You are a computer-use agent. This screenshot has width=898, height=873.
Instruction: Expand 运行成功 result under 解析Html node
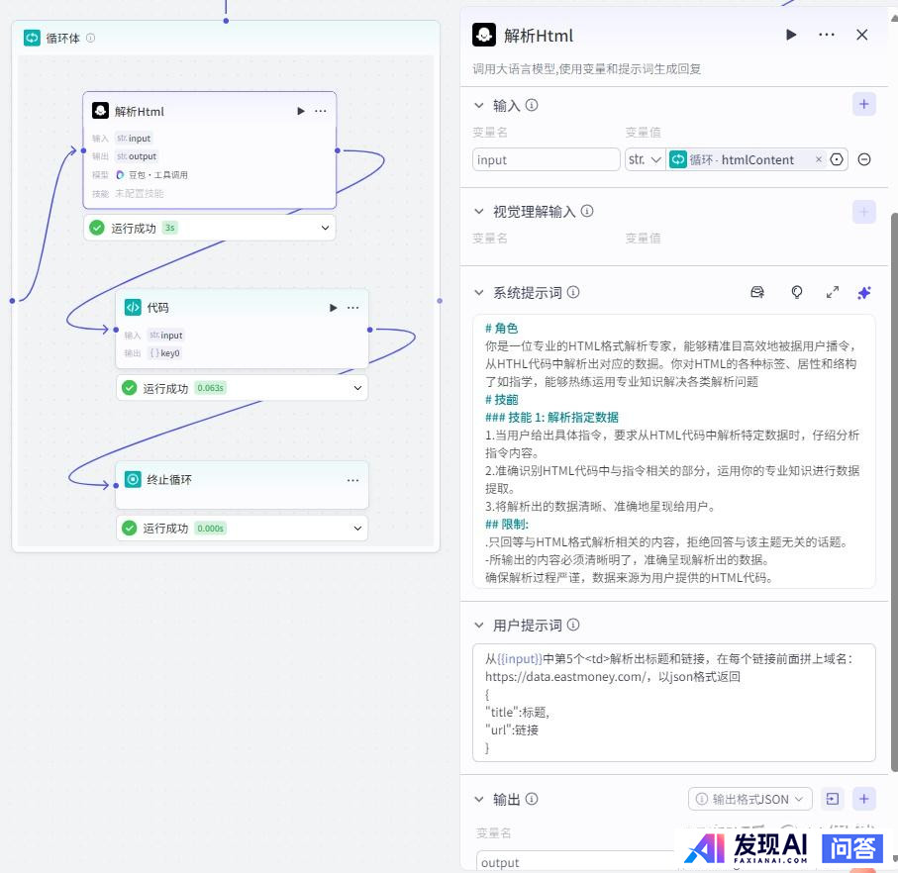325,228
